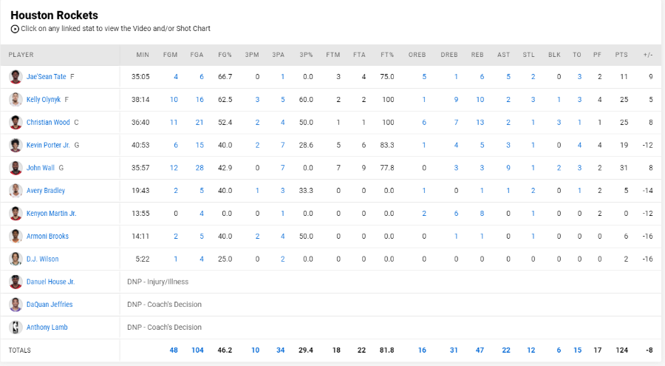This screenshot has height=366, width=665.
Task: Click the OREB column header
Action: (x=417, y=55)
